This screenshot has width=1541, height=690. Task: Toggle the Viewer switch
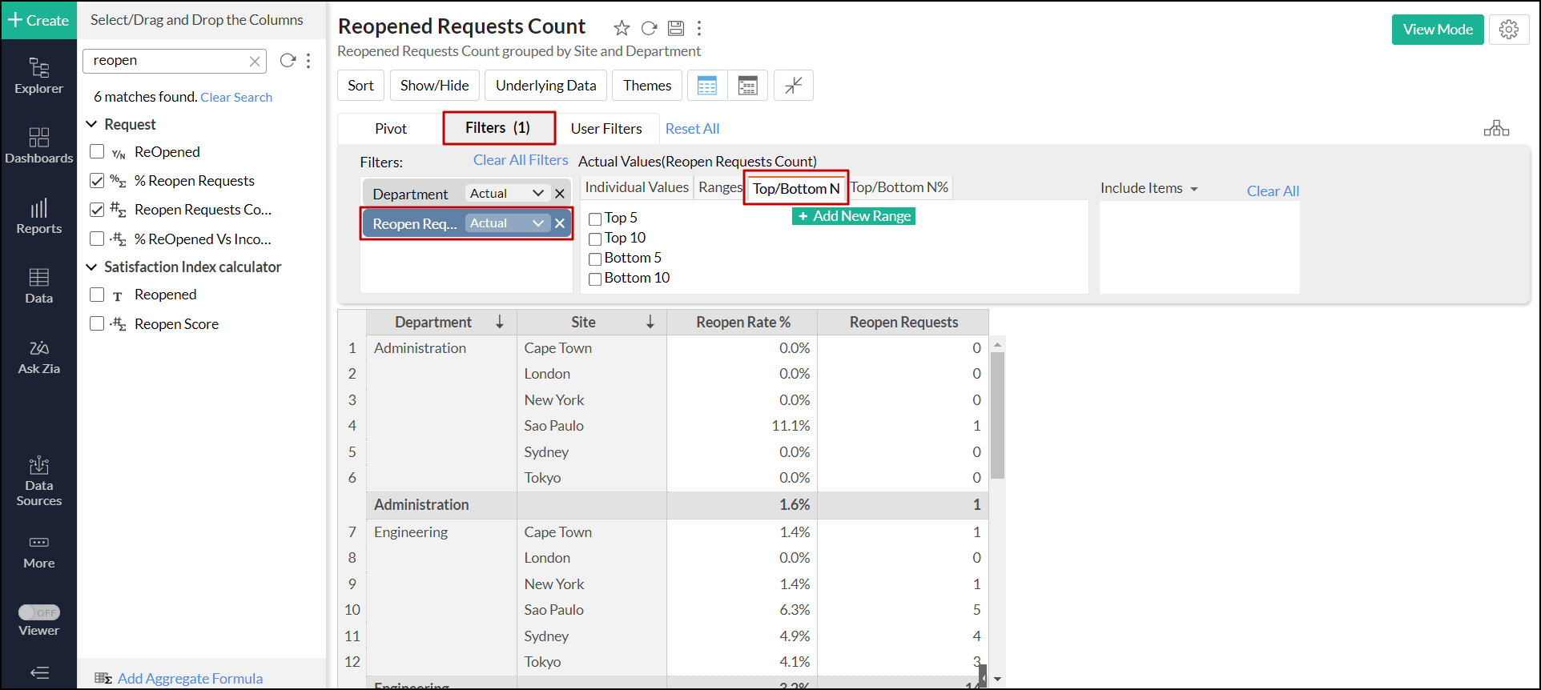pos(39,612)
